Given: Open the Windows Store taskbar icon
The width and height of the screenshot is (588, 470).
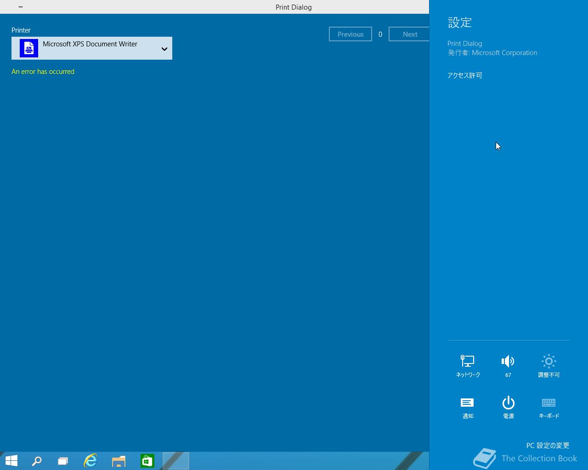Looking at the screenshot, I should [x=147, y=461].
